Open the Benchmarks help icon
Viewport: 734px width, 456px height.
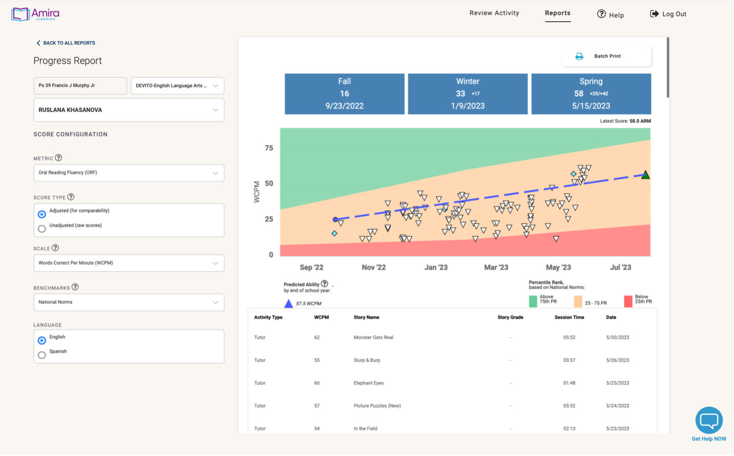pos(75,287)
